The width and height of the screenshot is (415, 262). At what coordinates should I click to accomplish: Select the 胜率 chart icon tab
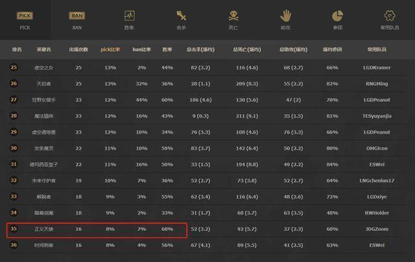(129, 14)
